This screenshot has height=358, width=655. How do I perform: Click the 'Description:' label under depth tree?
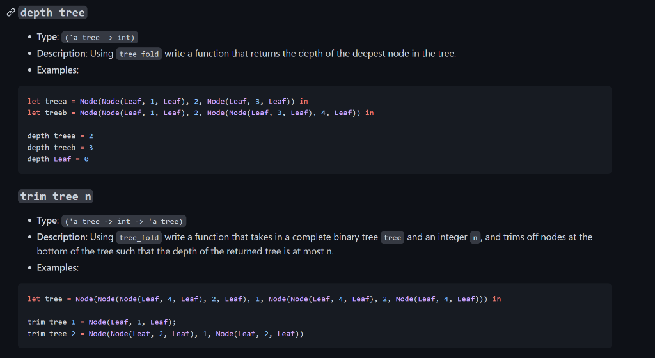pos(62,54)
